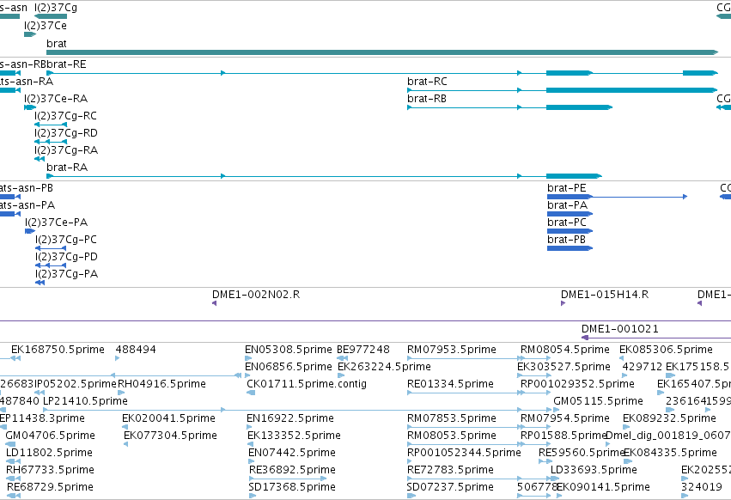Viewport: 731px width, 500px height.
Task: Select the brat-RB transcript label
Action: (427, 99)
